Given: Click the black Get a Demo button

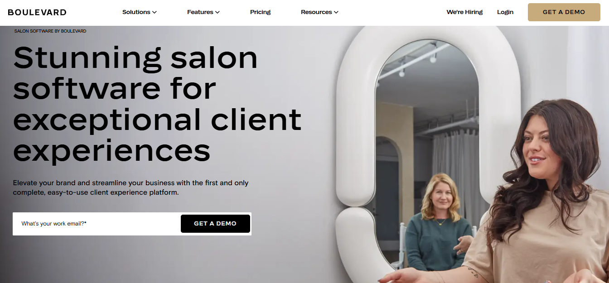Looking at the screenshot, I should pos(215,224).
